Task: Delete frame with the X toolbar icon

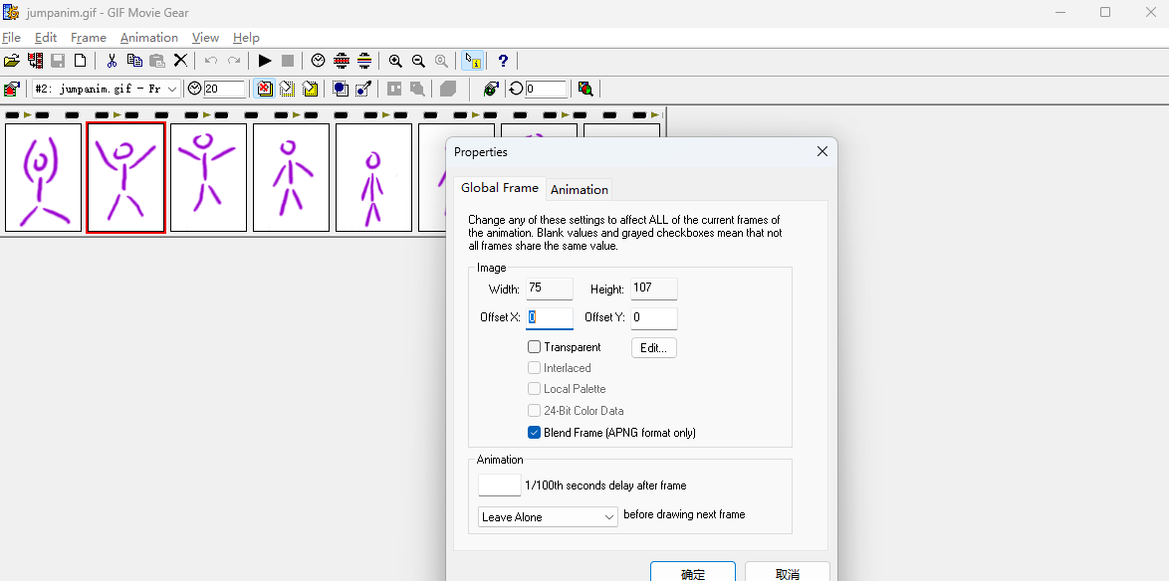Action: coord(180,61)
